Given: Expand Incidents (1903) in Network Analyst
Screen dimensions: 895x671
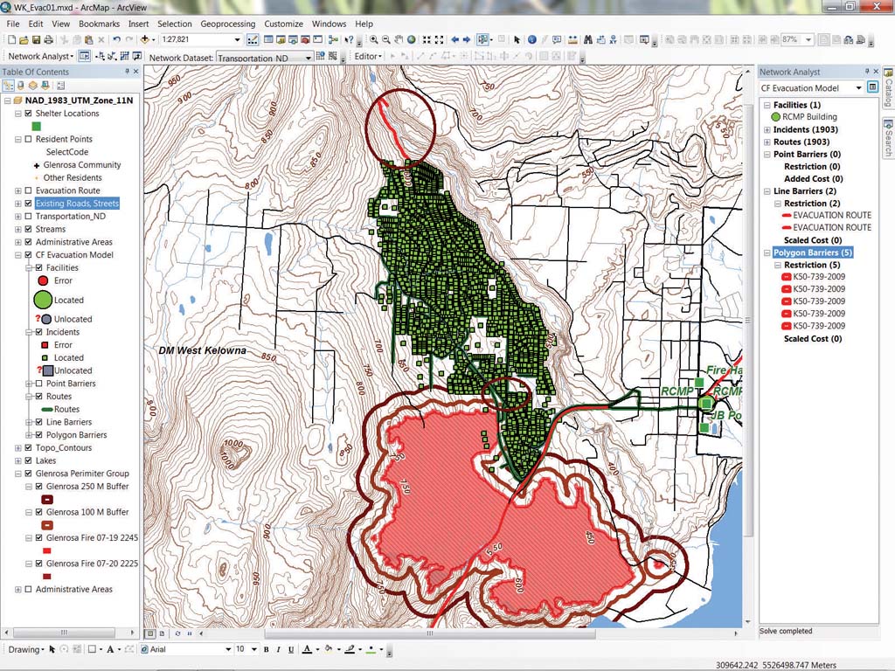Looking at the screenshot, I should (767, 130).
